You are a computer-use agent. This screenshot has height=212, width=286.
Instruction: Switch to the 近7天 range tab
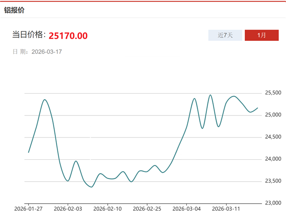coord(225,35)
